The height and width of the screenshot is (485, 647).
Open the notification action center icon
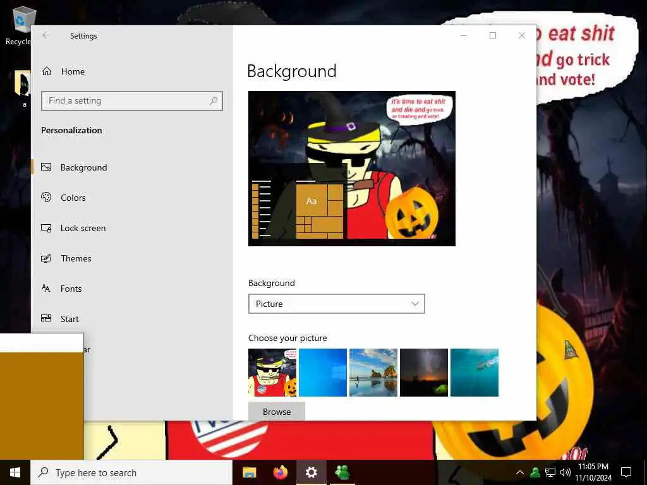(x=626, y=472)
